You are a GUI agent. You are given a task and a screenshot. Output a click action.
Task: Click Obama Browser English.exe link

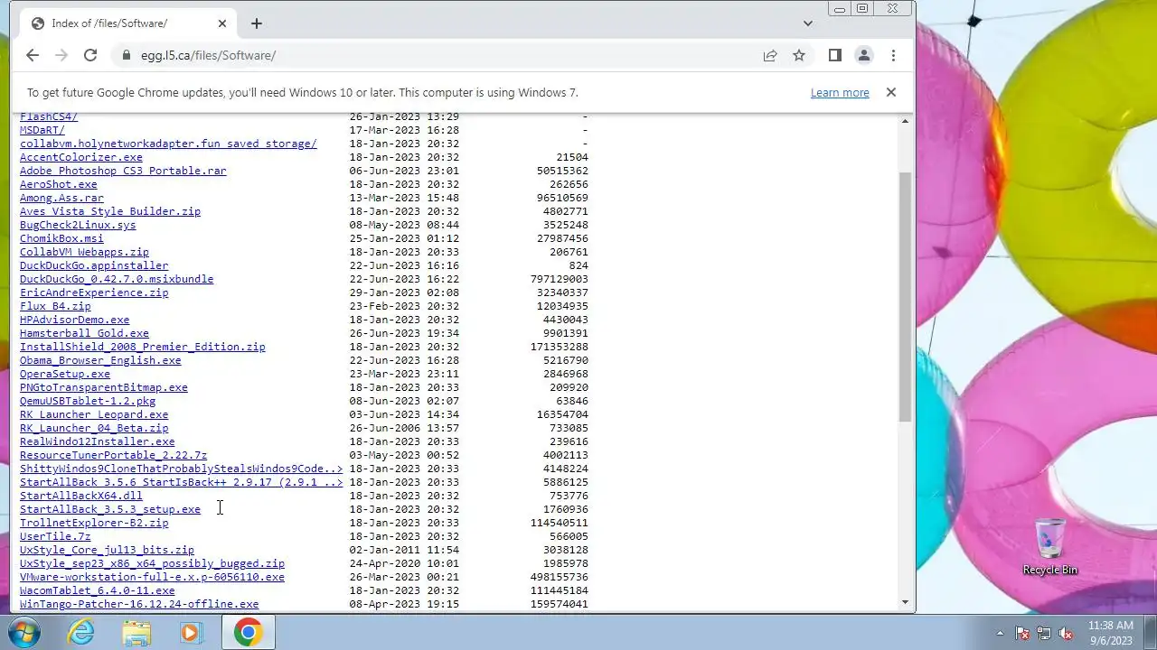click(x=100, y=360)
